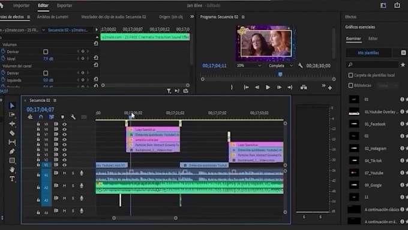Select the Pen tool
Screen dimensions: 408x230
(x=12, y=151)
